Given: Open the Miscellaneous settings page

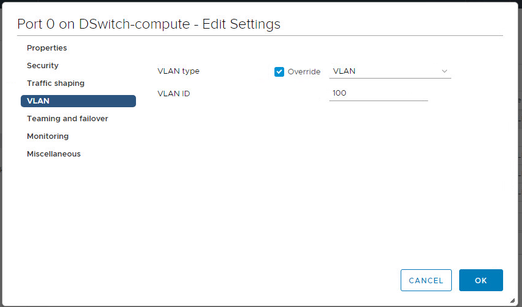Looking at the screenshot, I should 54,154.
